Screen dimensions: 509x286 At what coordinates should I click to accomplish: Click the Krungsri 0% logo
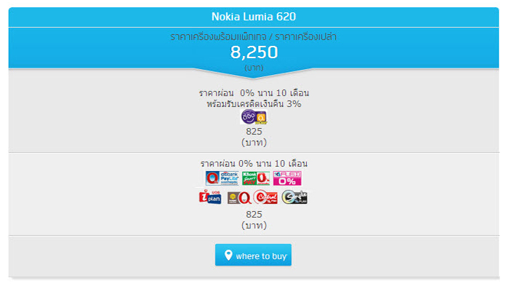[239, 198]
